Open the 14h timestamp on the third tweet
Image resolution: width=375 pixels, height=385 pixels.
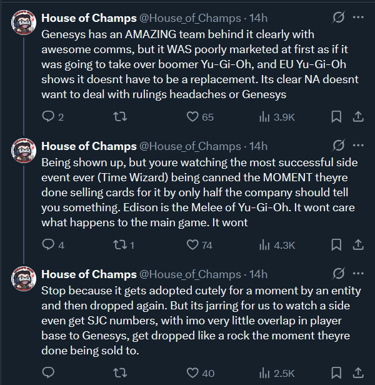click(x=258, y=275)
